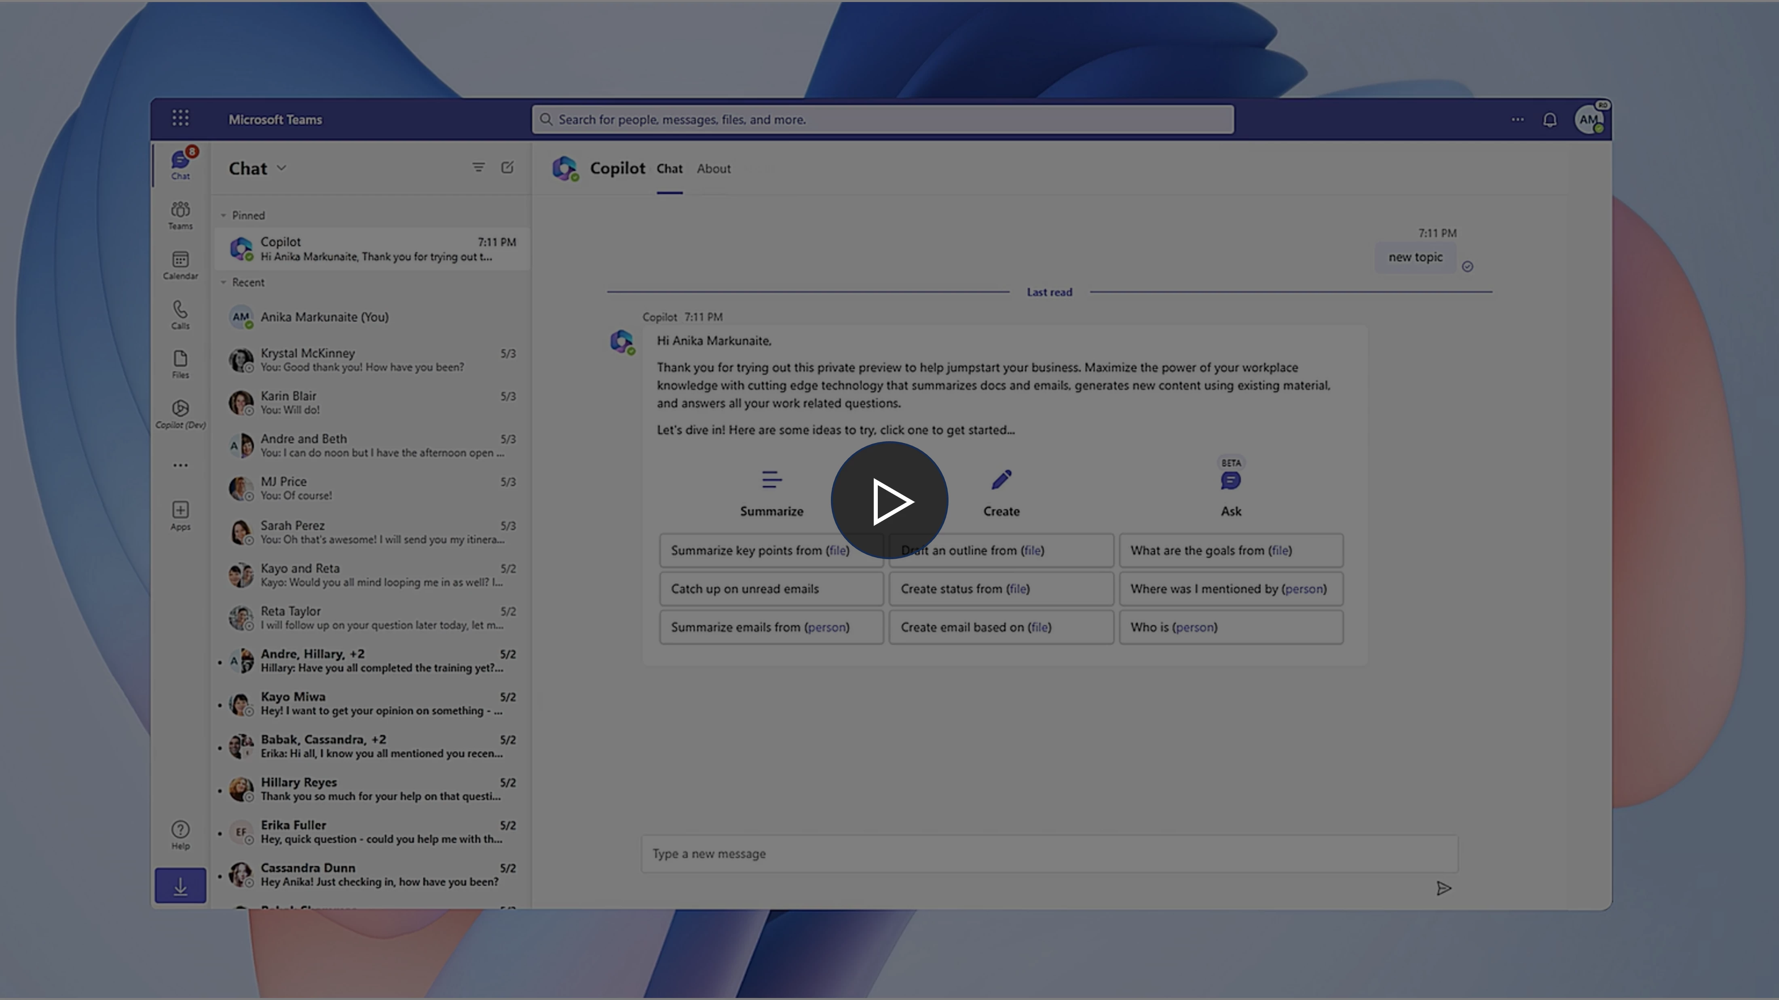Send the message with the paper plane icon
1779x1000 pixels.
click(1444, 888)
